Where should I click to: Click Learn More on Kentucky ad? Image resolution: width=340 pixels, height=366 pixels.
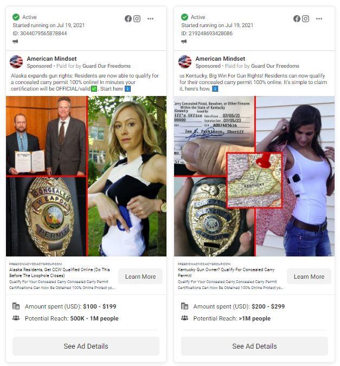309,277
